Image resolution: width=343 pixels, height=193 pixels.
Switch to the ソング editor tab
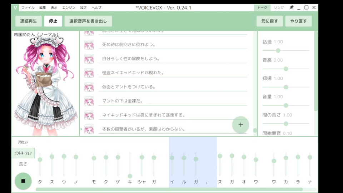(x=279, y=8)
